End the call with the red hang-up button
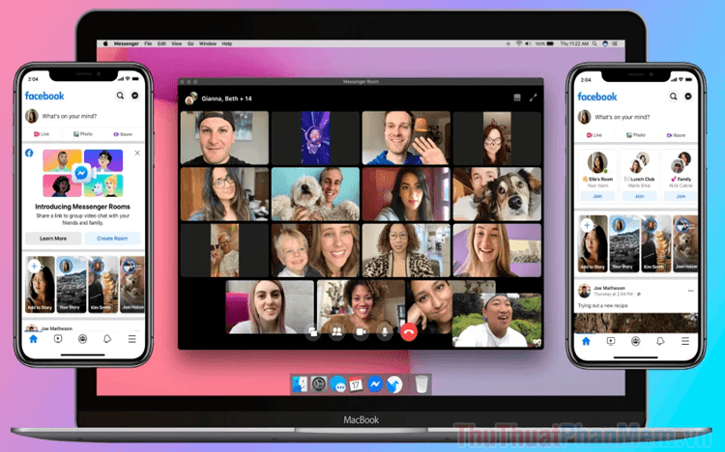Screen dimensions: 725x452 pos(408,332)
